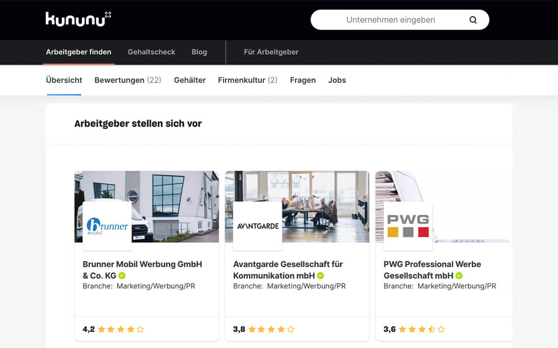
Task: Click the 3,8 star rating of Avantgarde
Action: click(x=264, y=329)
